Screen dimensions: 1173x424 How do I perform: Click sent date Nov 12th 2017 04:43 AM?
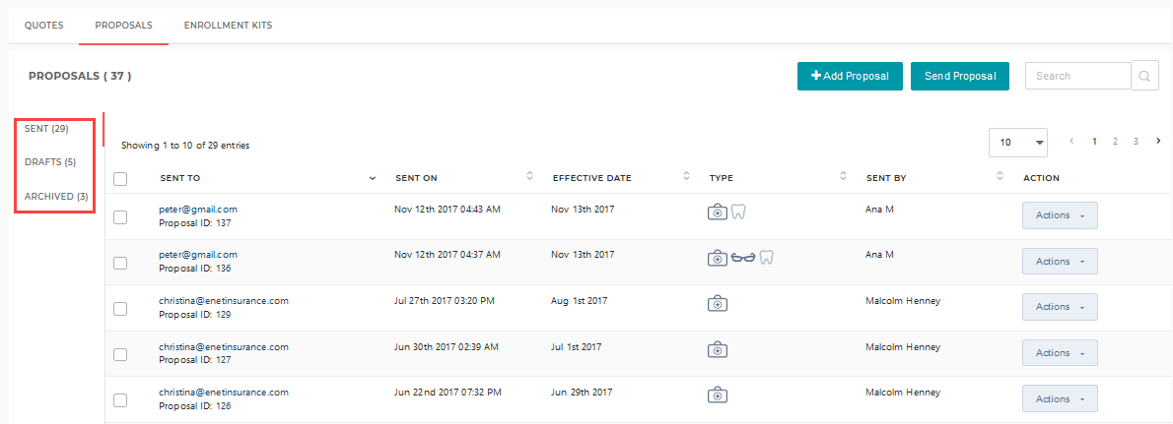[448, 209]
